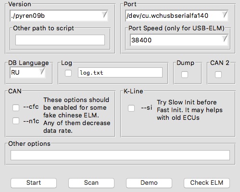Open the Version dropdown arrow
Screen dimensions: 240x192
click(x=104, y=15)
